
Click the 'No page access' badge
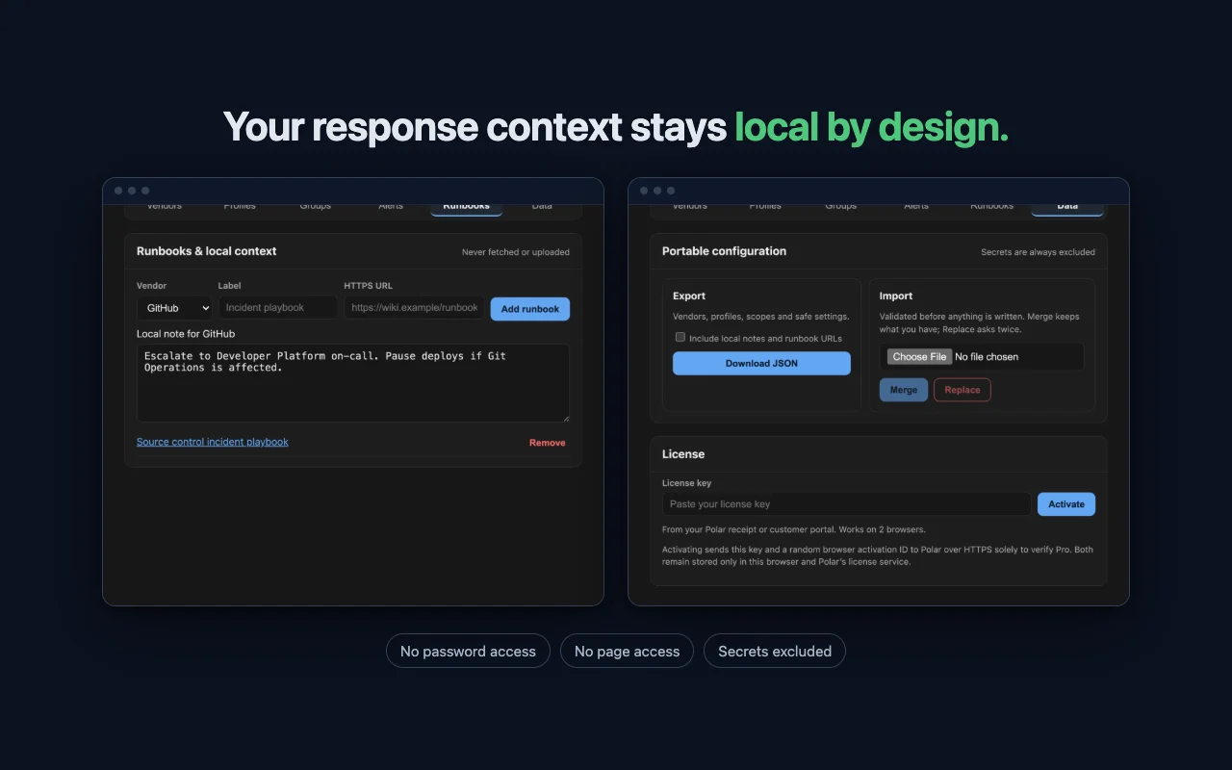click(x=627, y=652)
